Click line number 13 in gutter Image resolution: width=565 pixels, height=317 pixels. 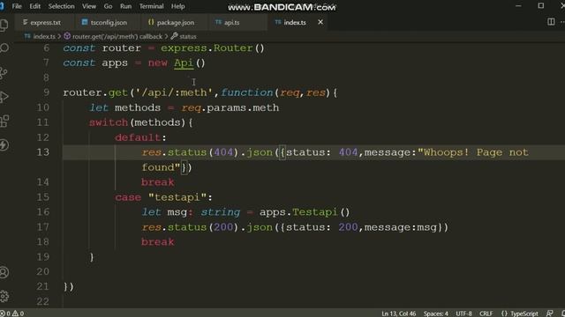(43, 152)
